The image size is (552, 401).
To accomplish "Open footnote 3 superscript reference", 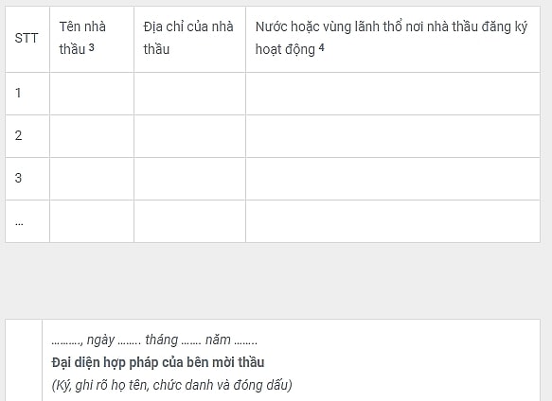I will pyautogui.click(x=92, y=47).
